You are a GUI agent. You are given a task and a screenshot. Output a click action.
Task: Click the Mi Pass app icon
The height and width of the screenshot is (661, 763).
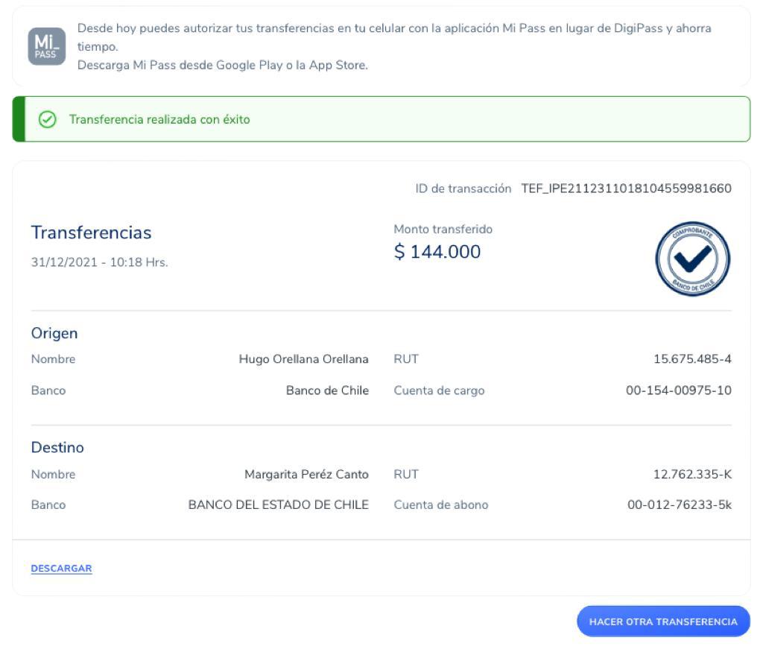pyautogui.click(x=46, y=46)
